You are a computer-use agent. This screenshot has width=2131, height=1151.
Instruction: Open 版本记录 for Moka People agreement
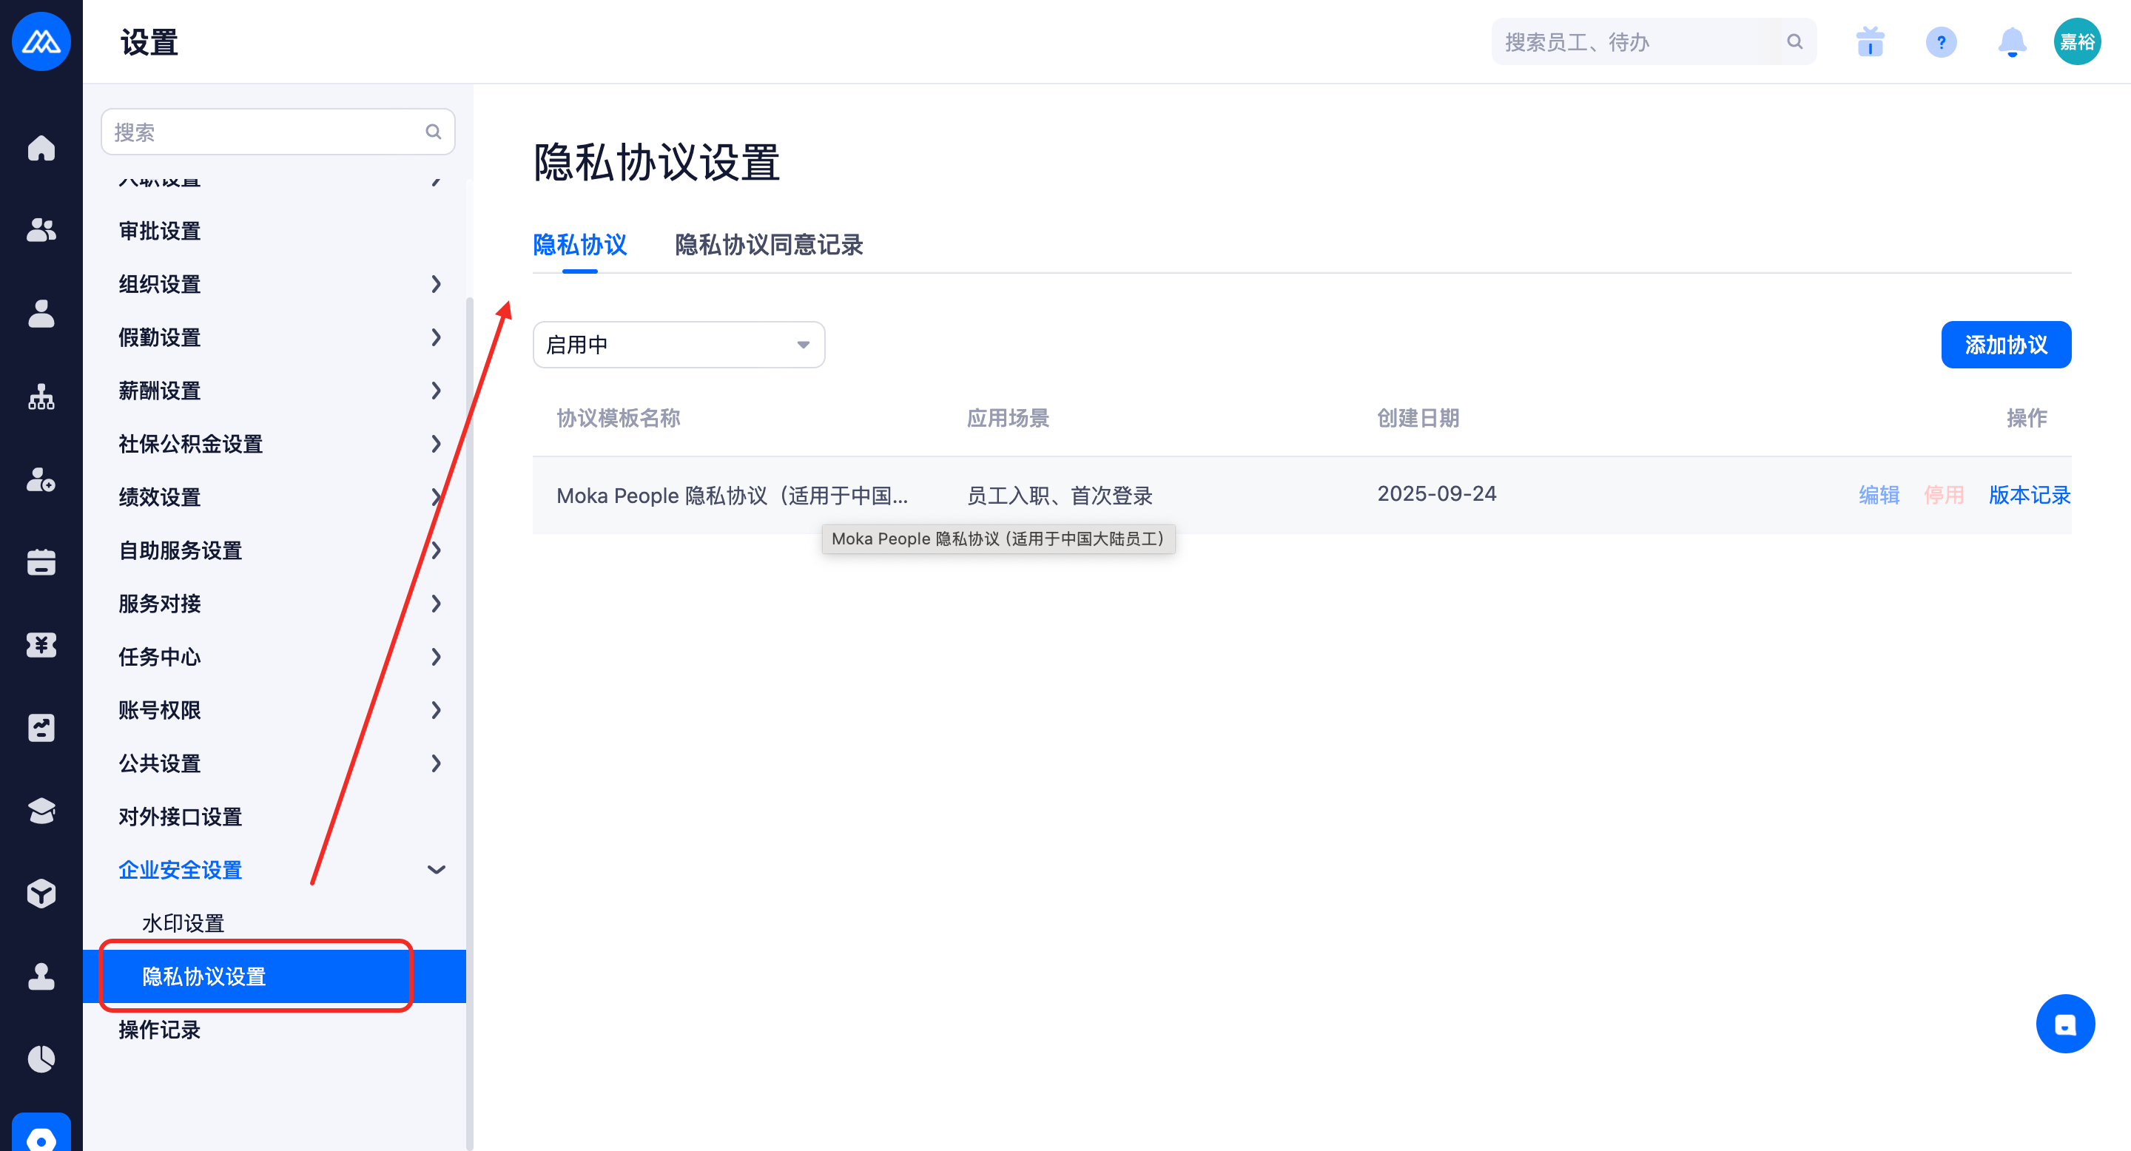point(2029,496)
